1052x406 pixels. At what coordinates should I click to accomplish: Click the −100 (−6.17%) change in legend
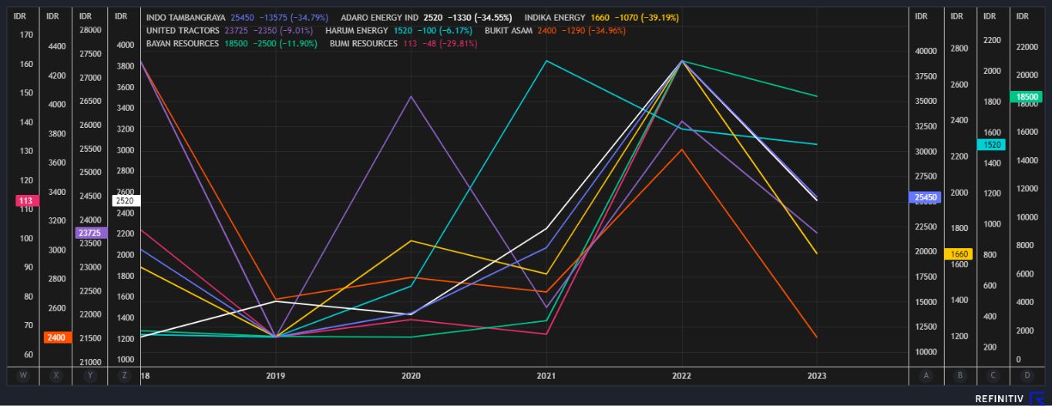(445, 30)
